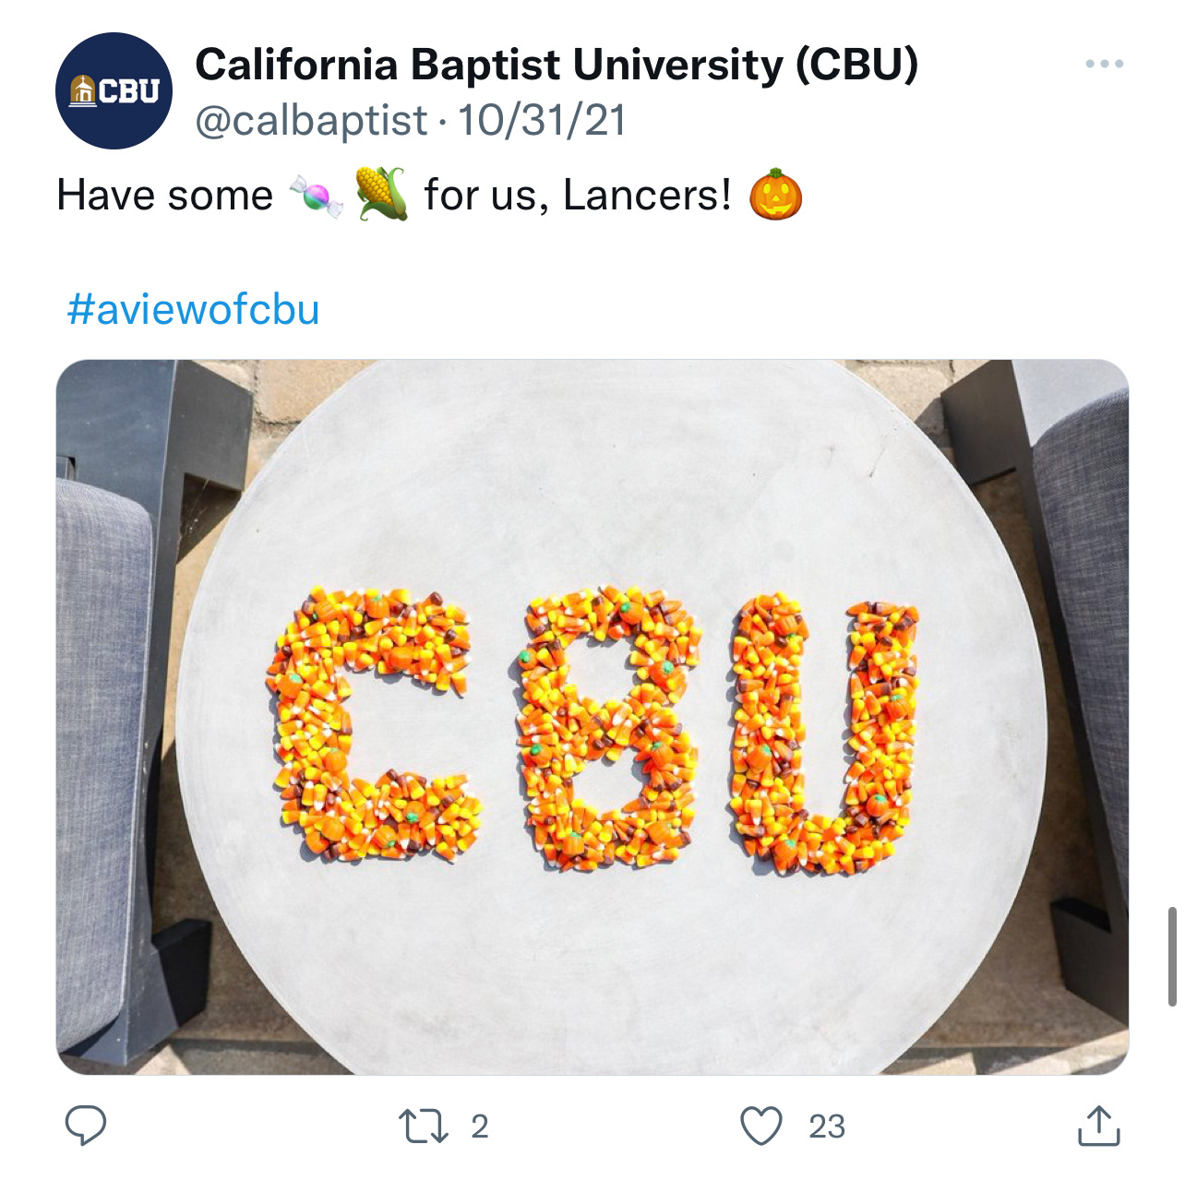Click the jack-o-lantern emoji

pos(775,194)
